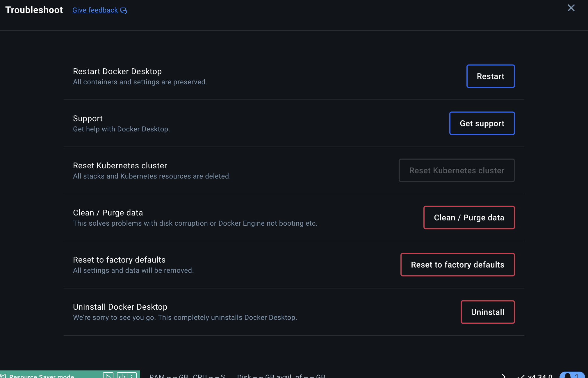
Task: Click the 'Reset Kubernetes cluster' section title
Action: pyautogui.click(x=120, y=165)
